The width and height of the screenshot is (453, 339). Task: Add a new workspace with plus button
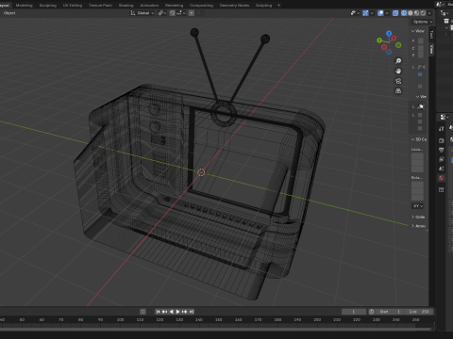coord(278,5)
